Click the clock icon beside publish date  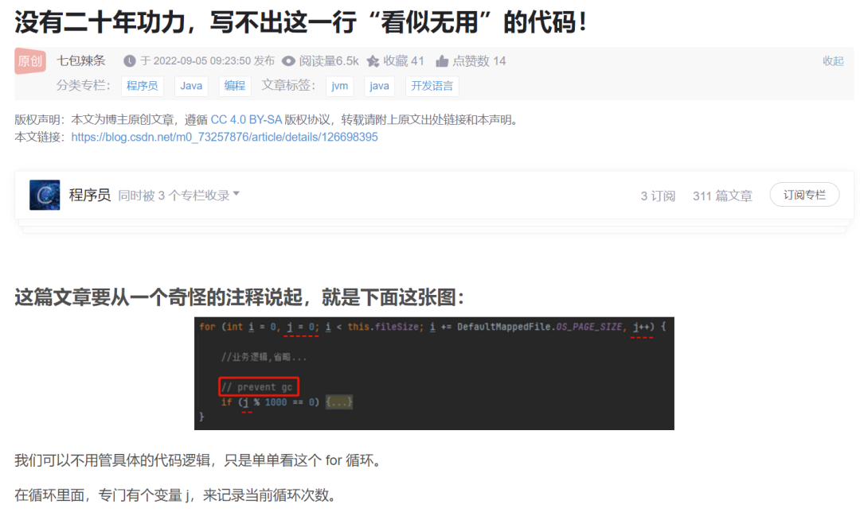click(x=130, y=60)
